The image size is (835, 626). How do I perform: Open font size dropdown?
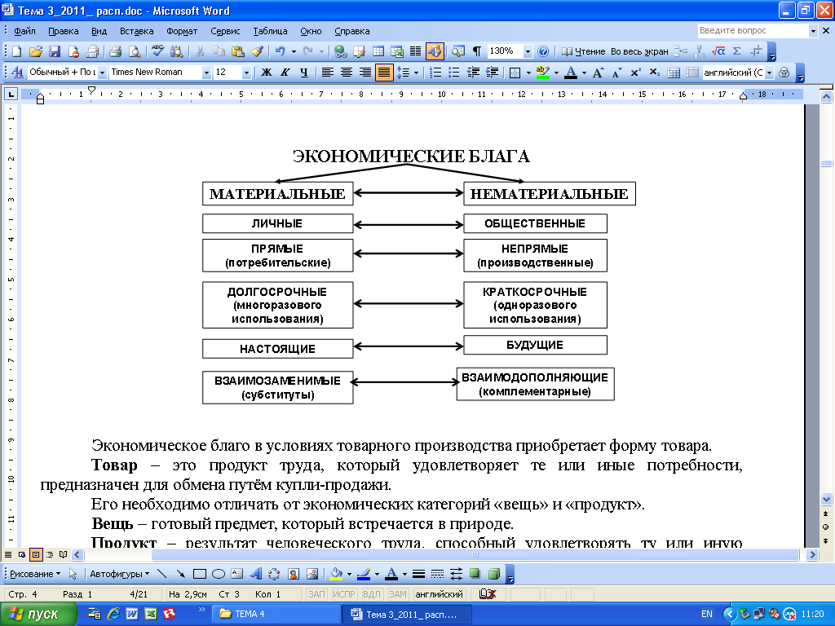[246, 73]
